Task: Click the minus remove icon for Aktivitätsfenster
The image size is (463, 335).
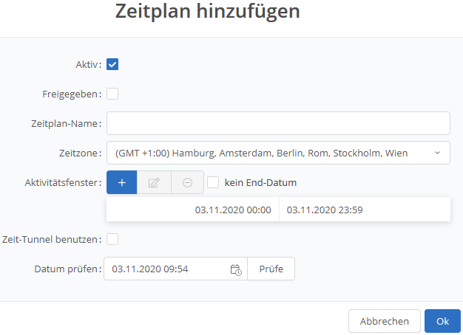Action: 187,182
